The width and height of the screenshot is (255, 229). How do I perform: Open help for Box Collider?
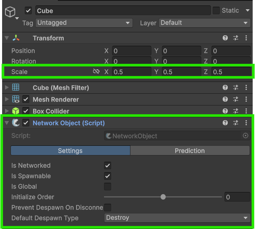225,111
